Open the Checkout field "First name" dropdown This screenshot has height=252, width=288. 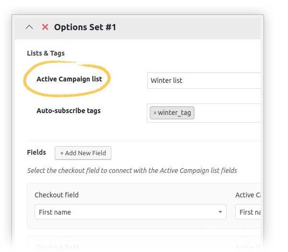pyautogui.click(x=130, y=212)
